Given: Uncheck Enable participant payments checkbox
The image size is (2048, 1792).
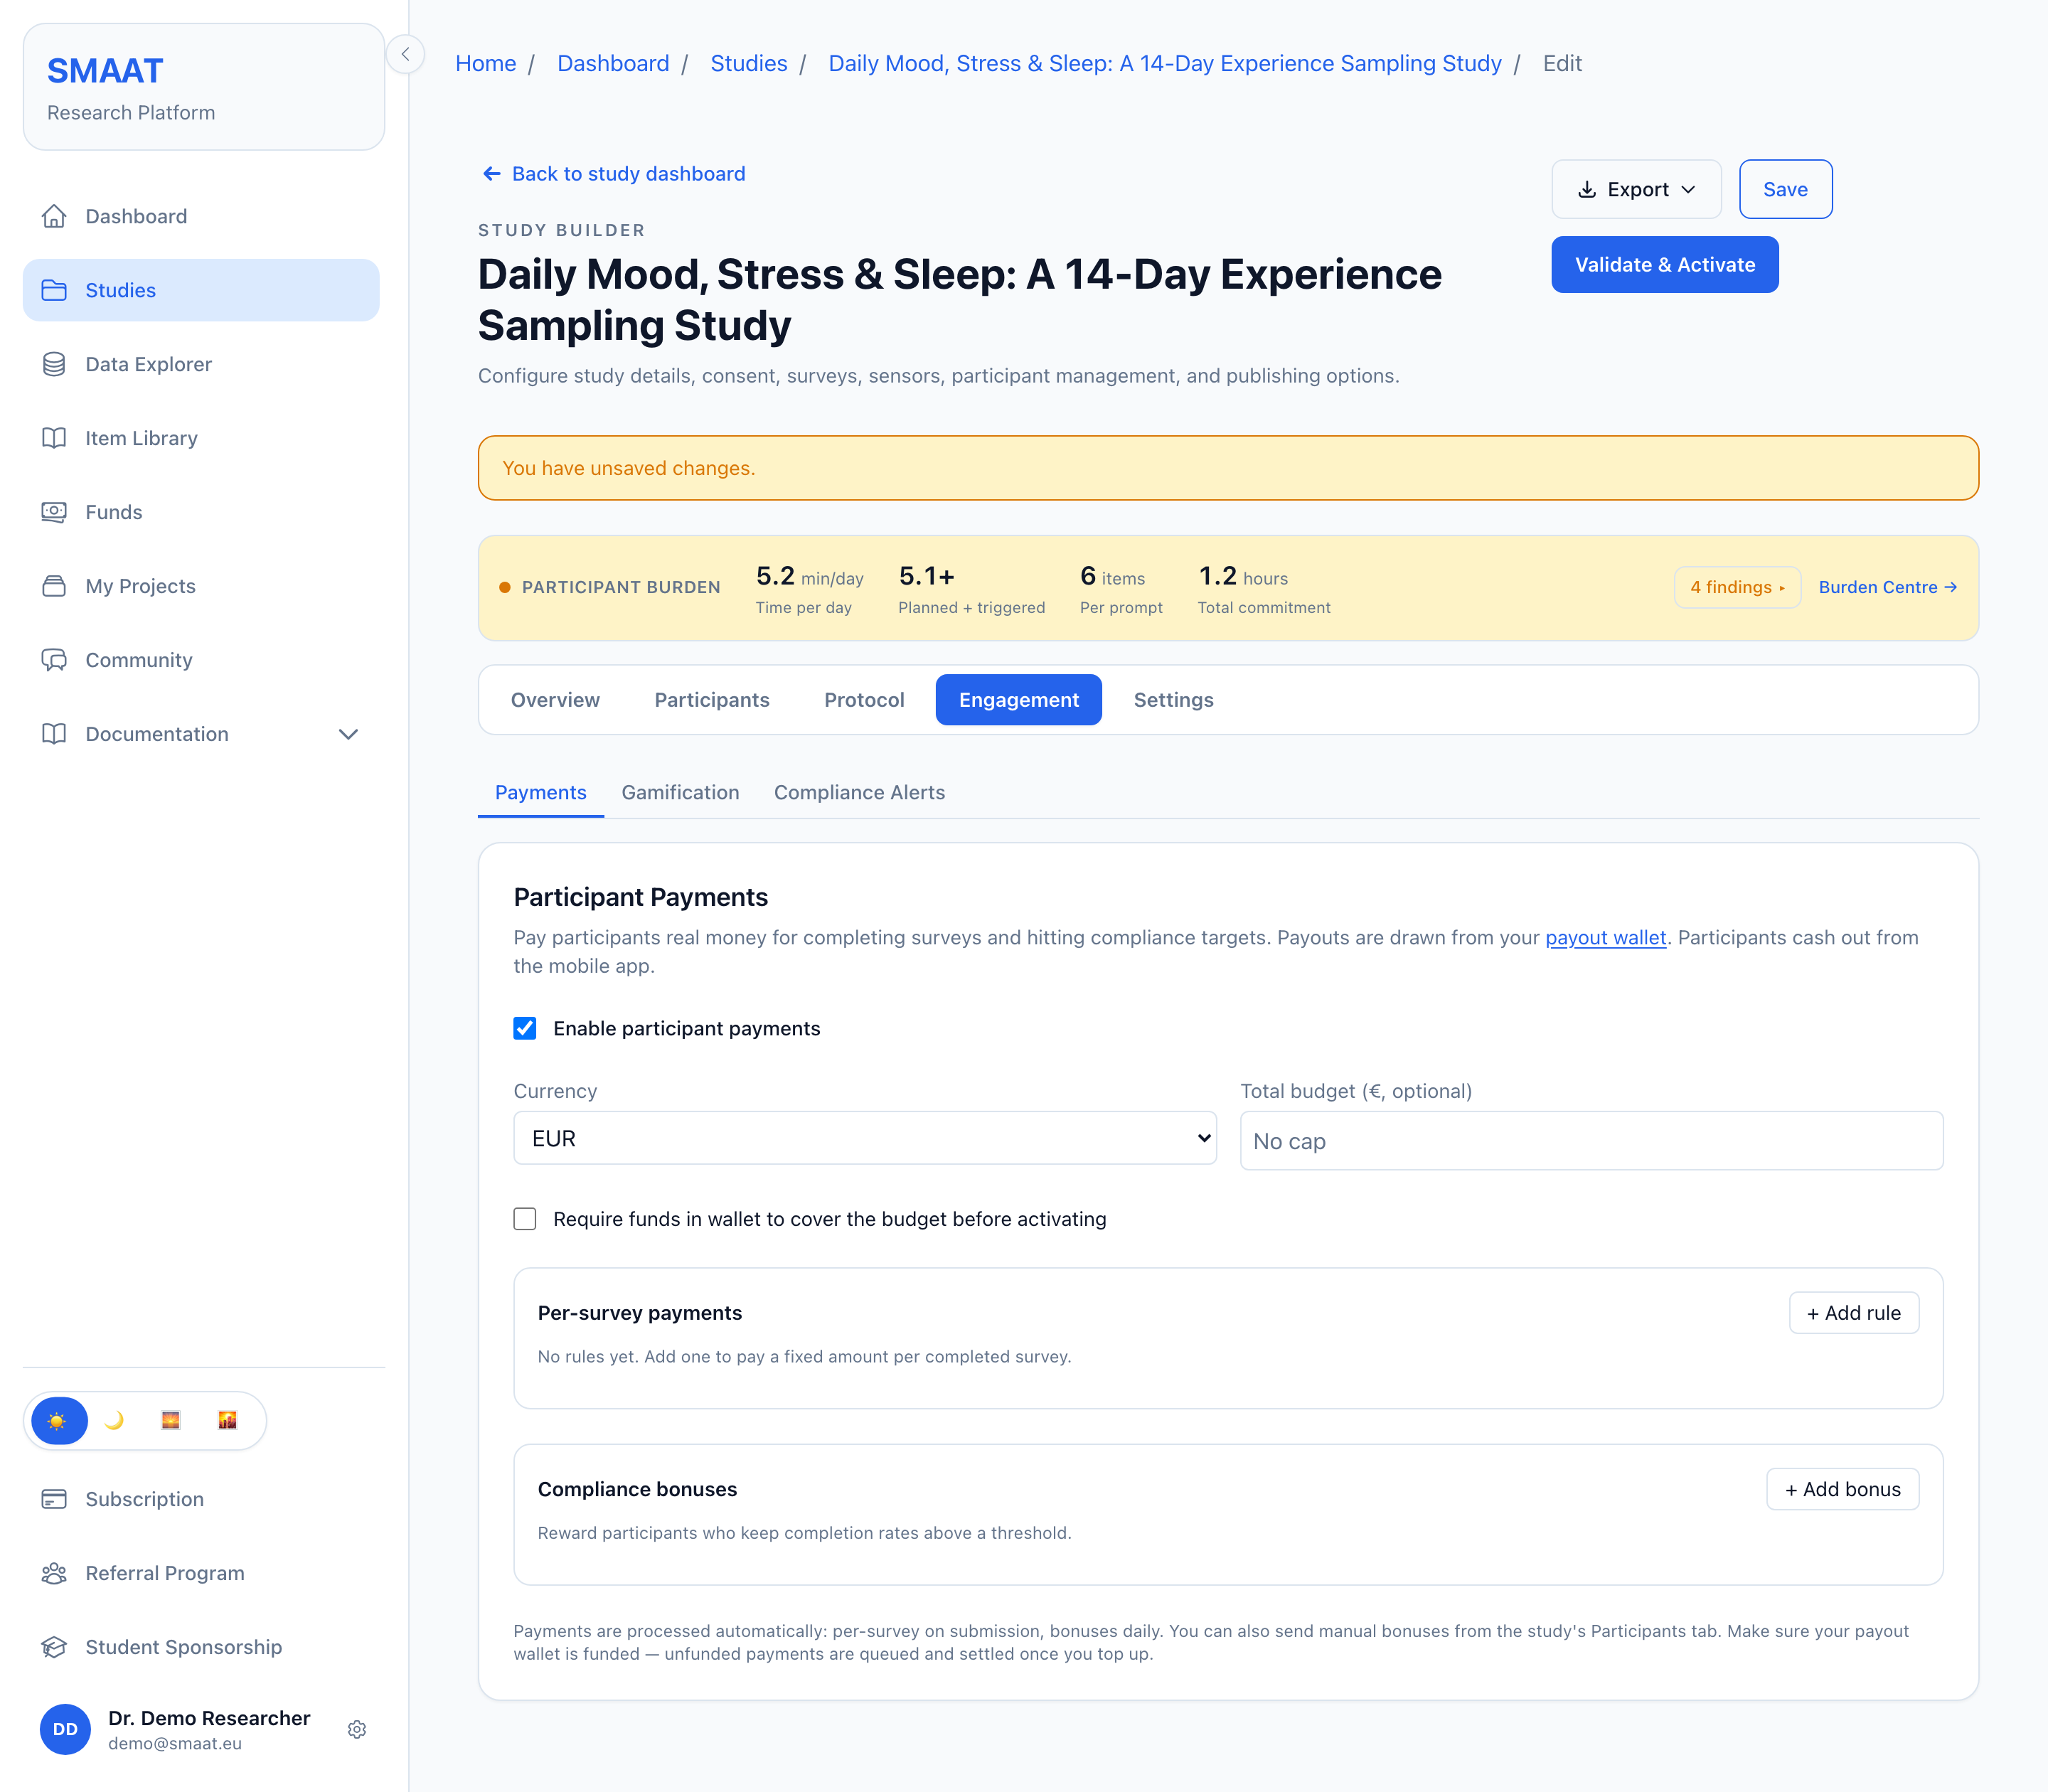Looking at the screenshot, I should tap(525, 1028).
